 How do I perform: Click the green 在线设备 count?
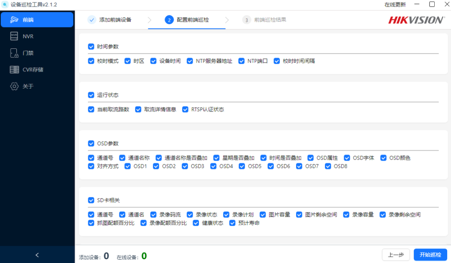144,256
